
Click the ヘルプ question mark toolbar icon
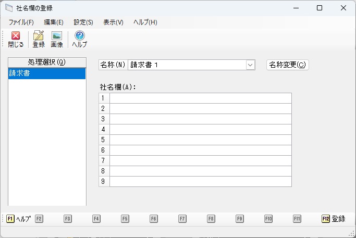(79, 39)
